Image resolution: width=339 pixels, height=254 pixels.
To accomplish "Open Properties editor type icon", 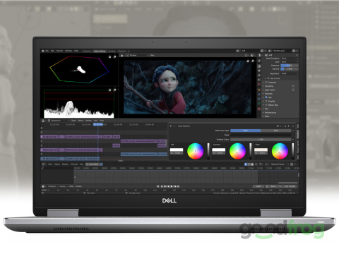I will click(260, 55).
